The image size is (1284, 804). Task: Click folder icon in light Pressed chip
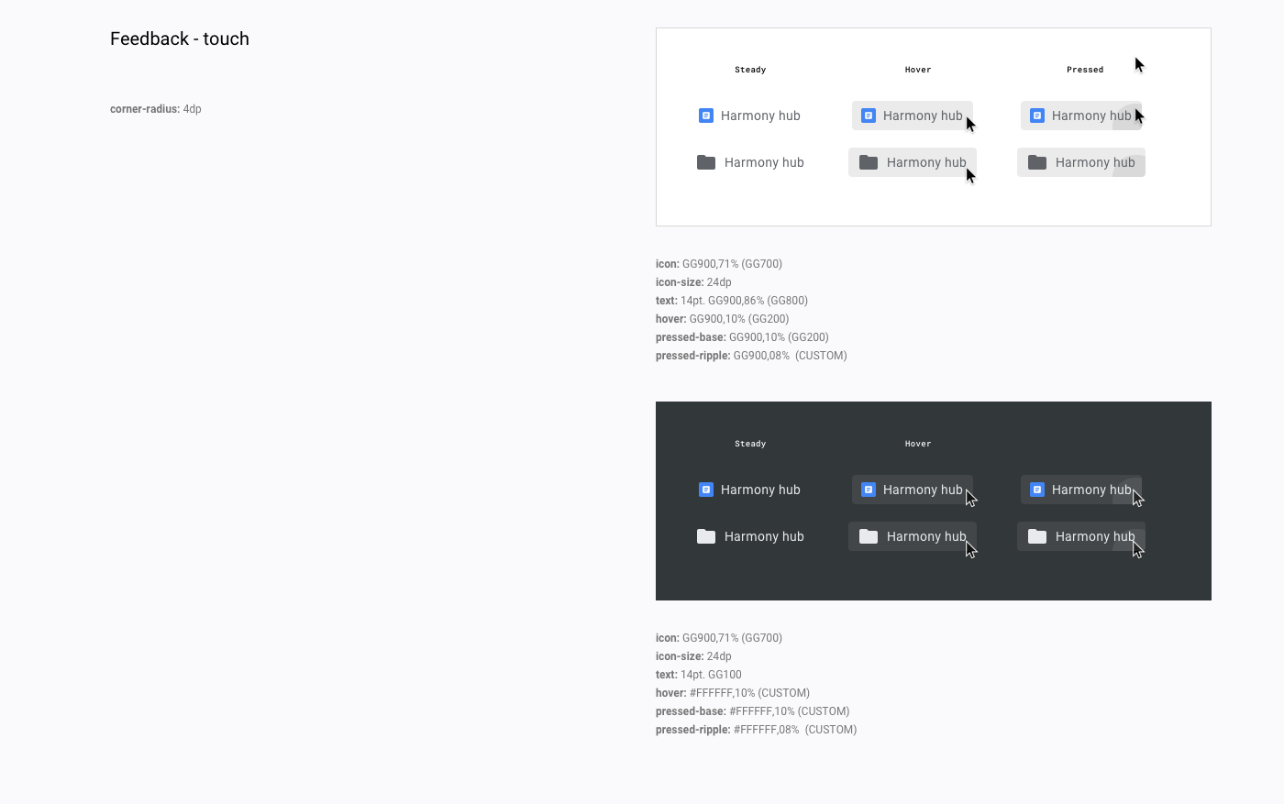(x=1037, y=162)
